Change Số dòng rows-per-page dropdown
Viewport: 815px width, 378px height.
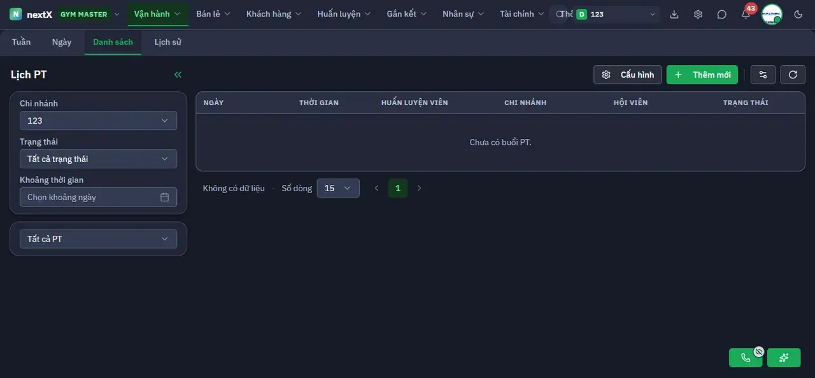coord(338,188)
